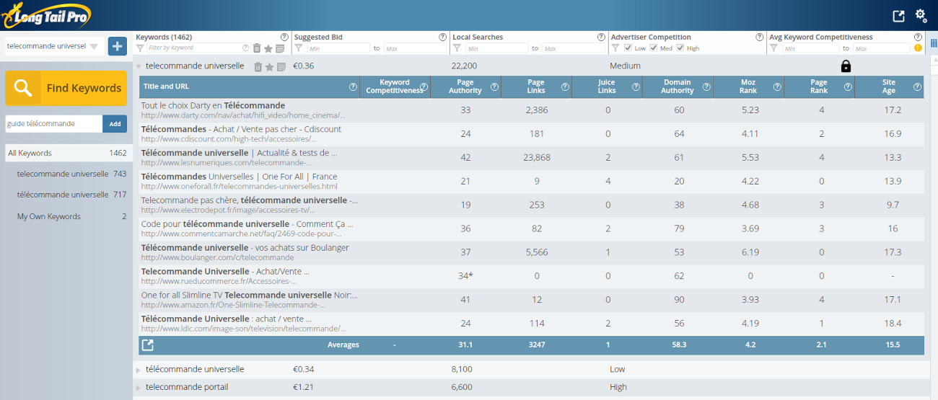Click the blue plus button to add a project
The width and height of the screenshot is (938, 400).
click(x=117, y=46)
